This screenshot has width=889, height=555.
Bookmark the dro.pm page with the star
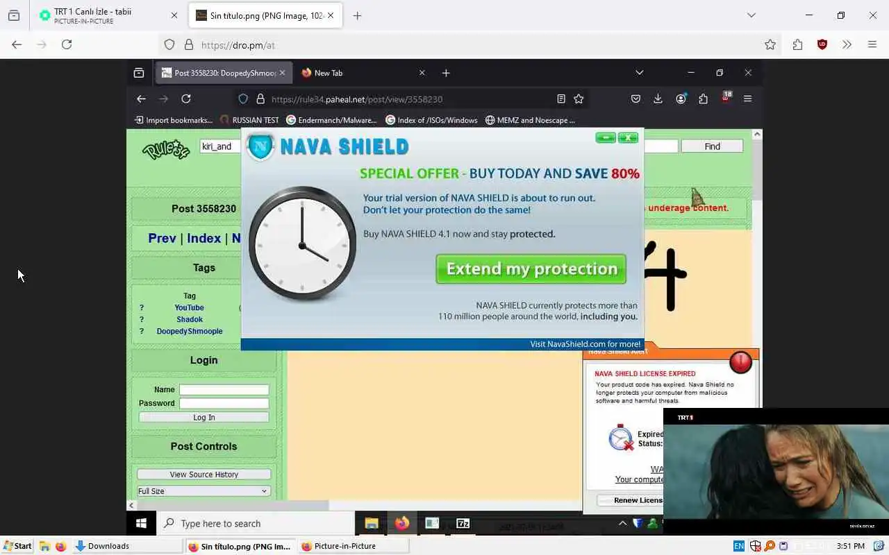pos(770,44)
